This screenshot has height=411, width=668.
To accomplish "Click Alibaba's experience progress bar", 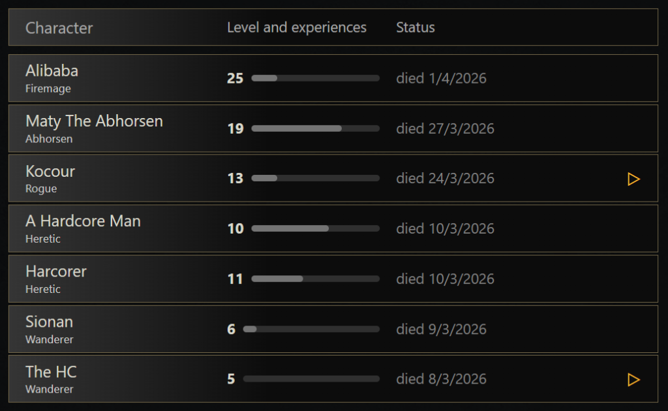I will (315, 78).
